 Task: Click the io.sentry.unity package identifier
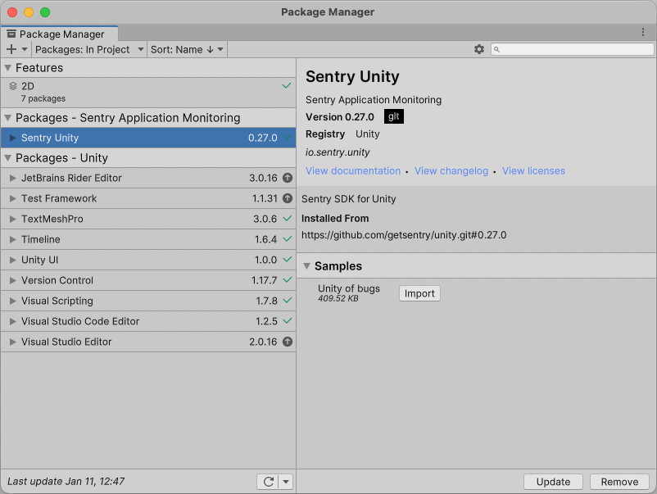coord(338,152)
